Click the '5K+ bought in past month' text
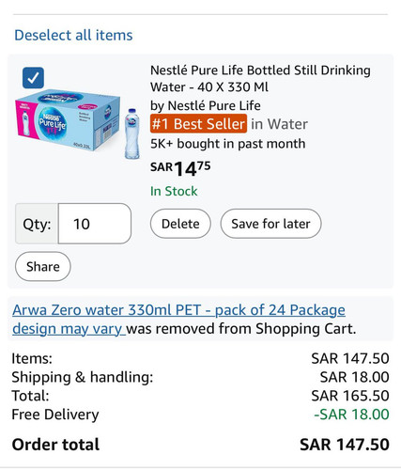 pos(228,144)
